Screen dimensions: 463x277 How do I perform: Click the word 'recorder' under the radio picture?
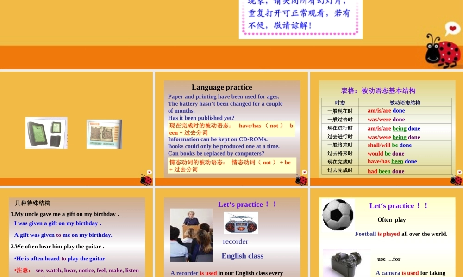pos(235,241)
